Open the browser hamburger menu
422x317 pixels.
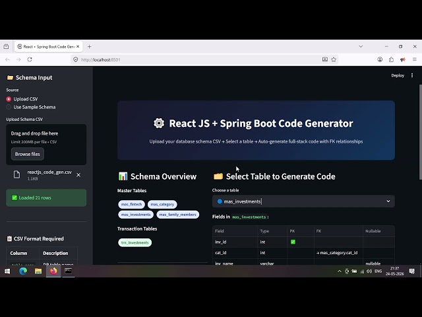415,59
